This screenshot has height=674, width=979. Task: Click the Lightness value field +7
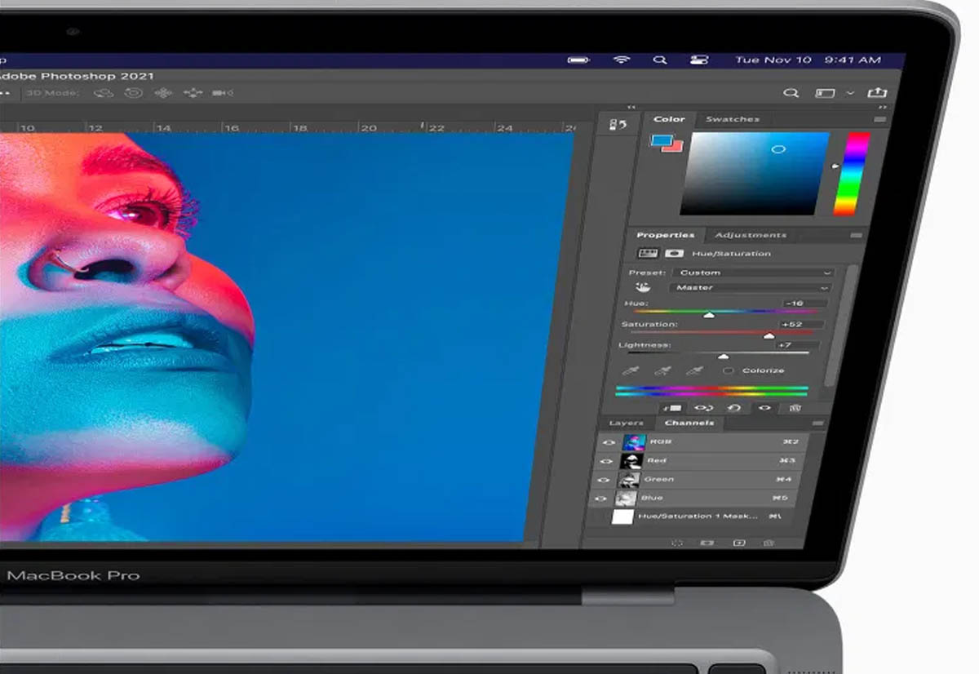[x=798, y=345]
